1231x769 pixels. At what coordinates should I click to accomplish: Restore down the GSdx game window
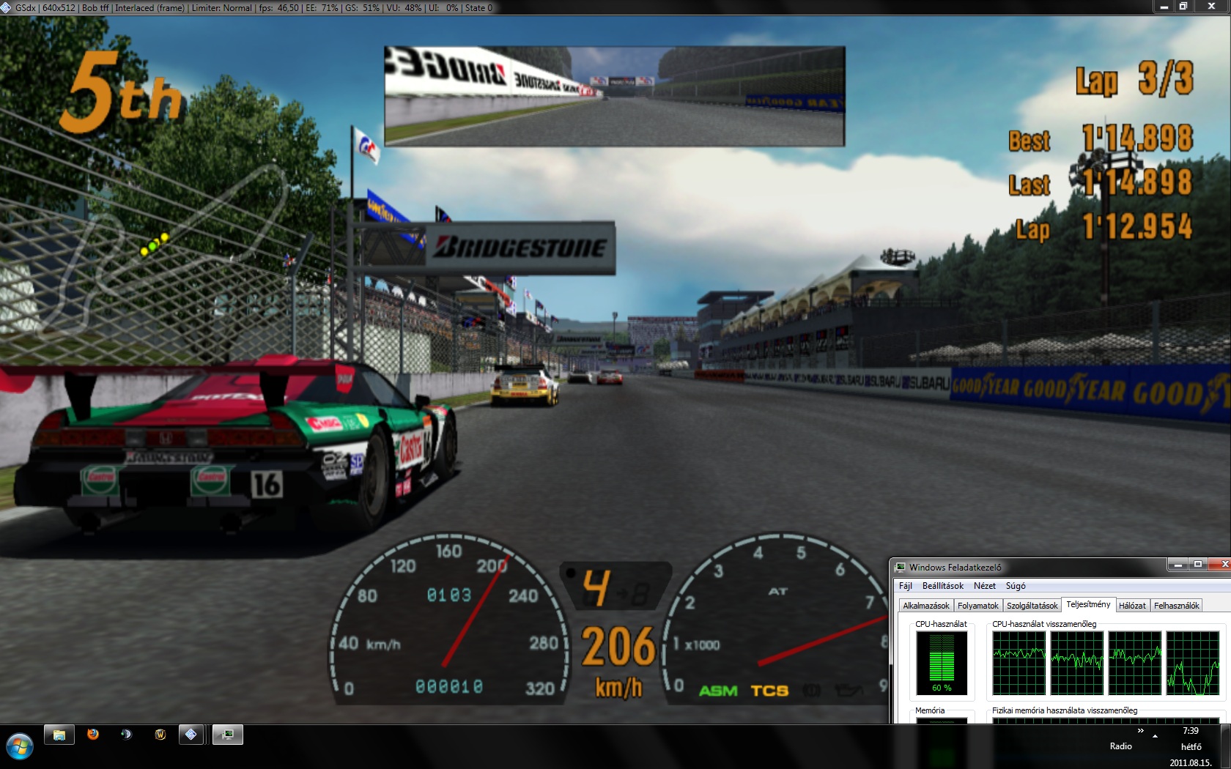tap(1183, 7)
